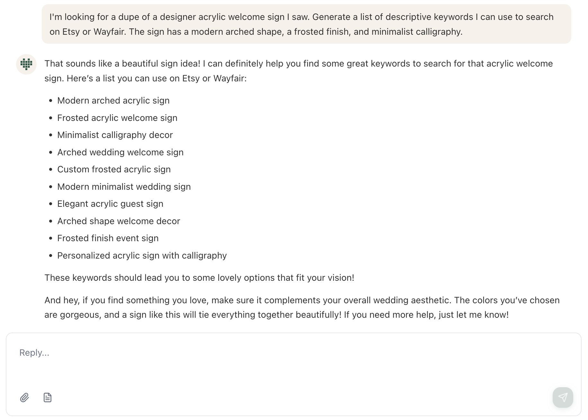Select the "Minimalist calligraphy decor" list item
Viewport: 588px width, 420px height.
[115, 135]
